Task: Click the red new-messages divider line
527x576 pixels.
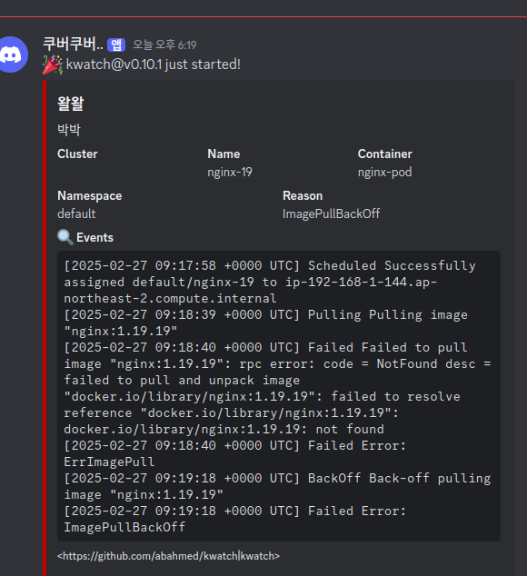Action: [263, 16]
